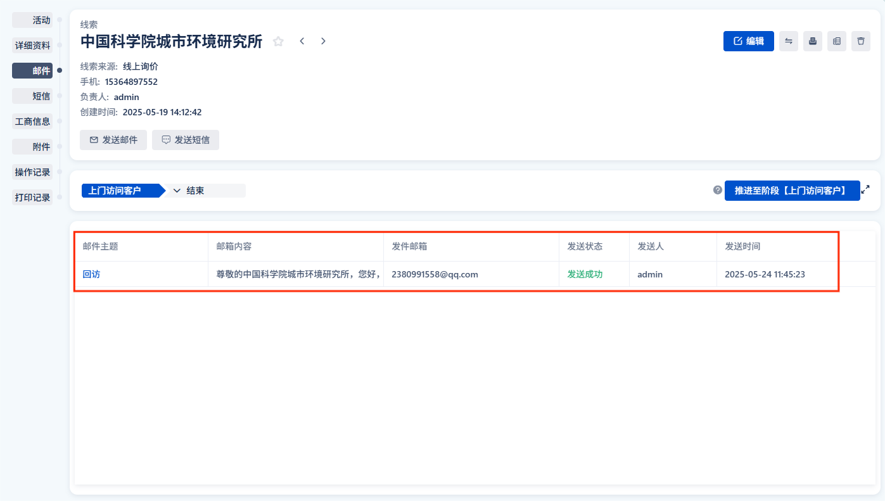885x501 pixels.
Task: Open the 工商信息 sidebar tab
Action: click(x=32, y=122)
